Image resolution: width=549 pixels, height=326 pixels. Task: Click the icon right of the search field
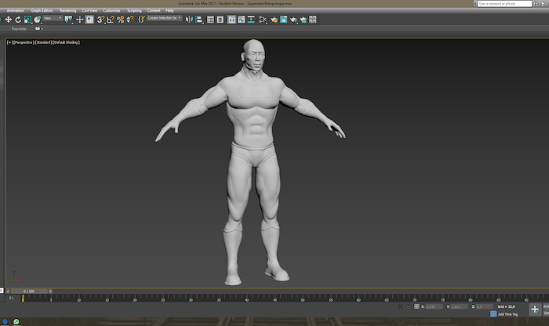coord(536,3)
